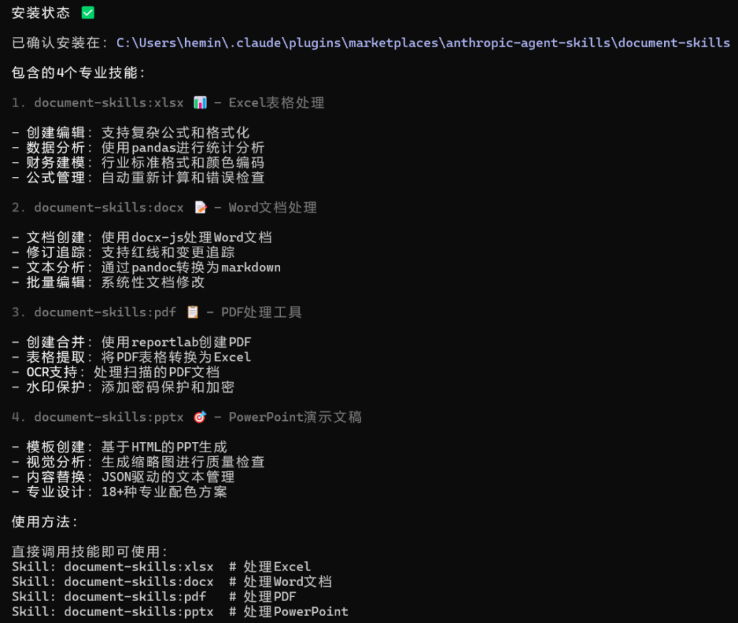
Task: Click the label '已确认安装在:'
Action: coord(59,43)
